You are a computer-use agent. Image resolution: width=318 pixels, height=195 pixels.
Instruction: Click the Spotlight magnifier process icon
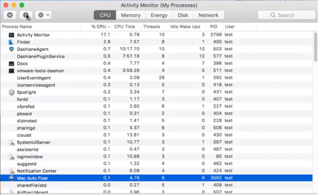[11, 92]
